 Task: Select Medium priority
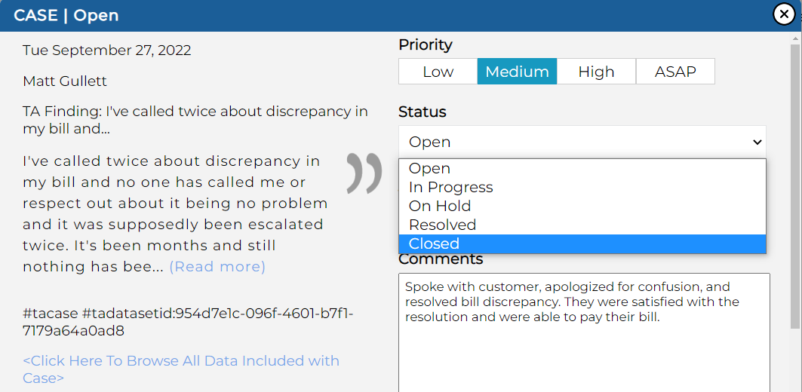tap(517, 72)
